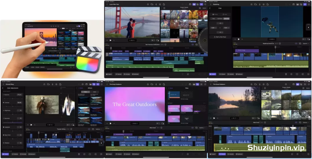Adjust the Contrast slider
The width and height of the screenshot is (312, 159).
(12, 106)
